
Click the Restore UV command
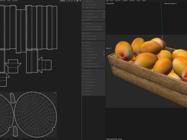coord(93,91)
